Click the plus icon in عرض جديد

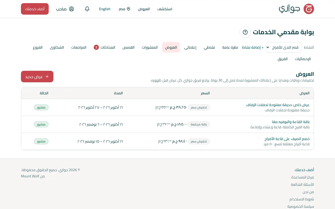pos(47,77)
